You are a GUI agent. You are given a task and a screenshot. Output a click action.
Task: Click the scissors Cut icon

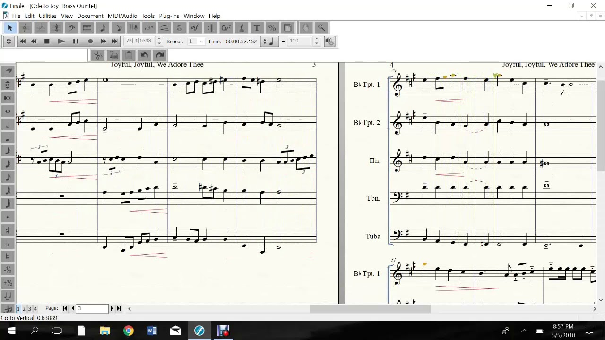pos(97,55)
